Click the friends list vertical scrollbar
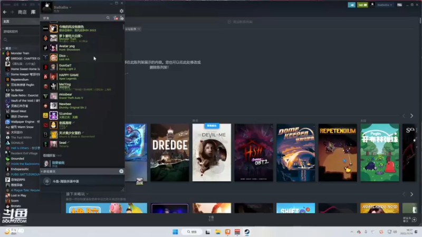 click(123, 27)
